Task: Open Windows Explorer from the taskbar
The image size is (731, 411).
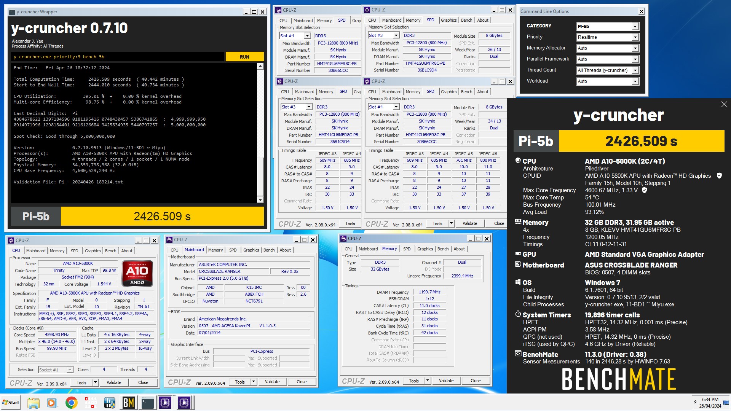Action: pos(33,403)
